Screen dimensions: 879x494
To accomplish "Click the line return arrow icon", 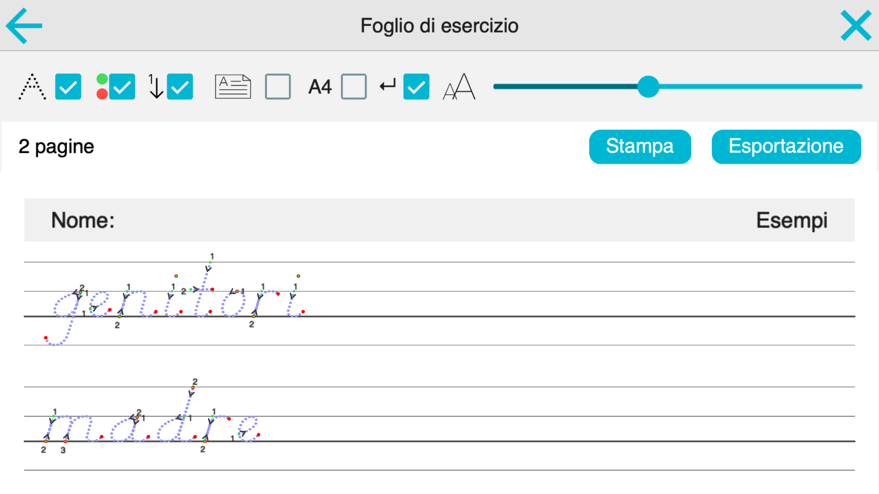I will coord(387,86).
